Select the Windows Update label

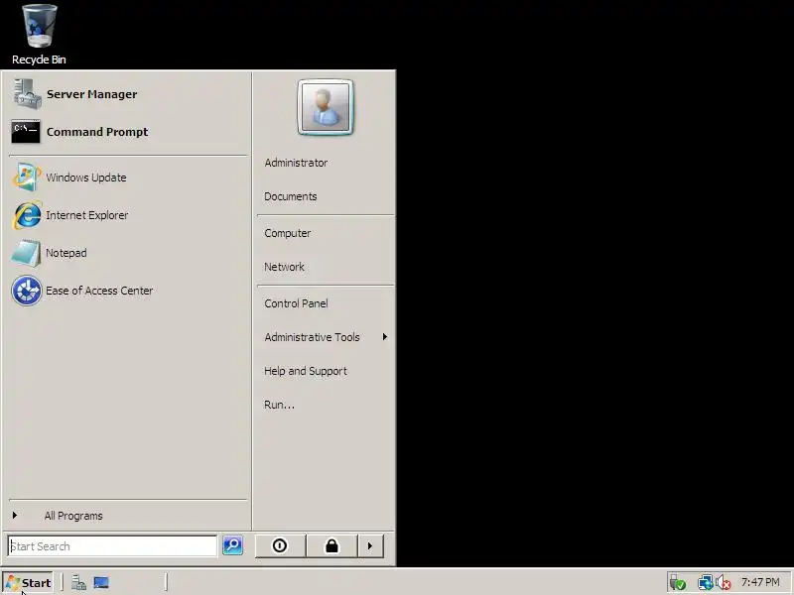point(86,178)
